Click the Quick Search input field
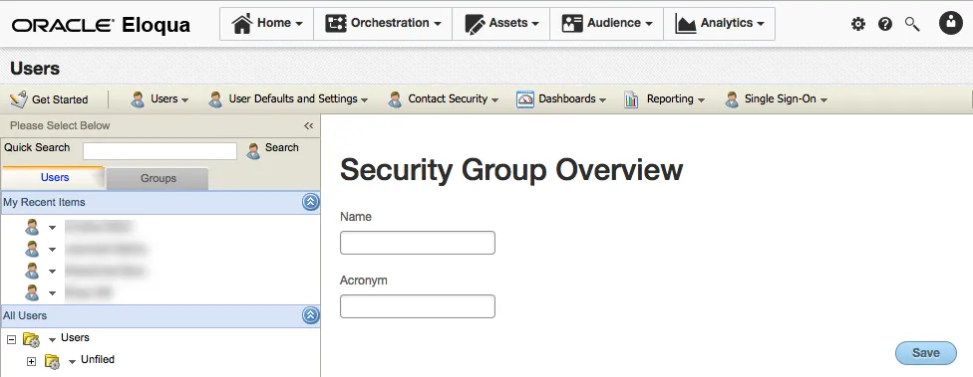The width and height of the screenshot is (973, 377). click(161, 151)
